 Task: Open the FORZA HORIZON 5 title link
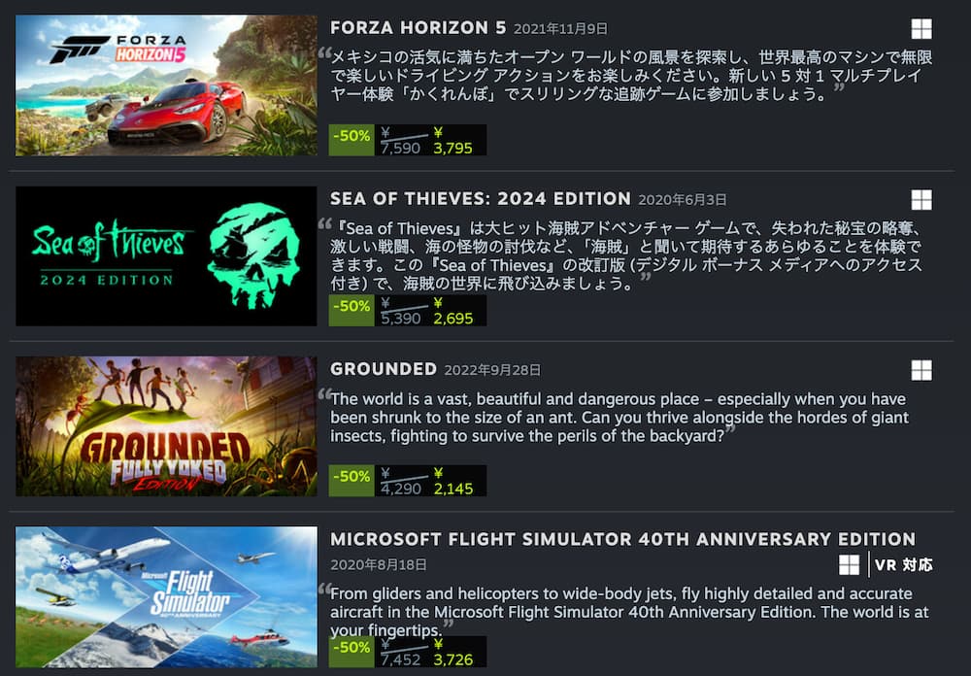[x=418, y=28]
